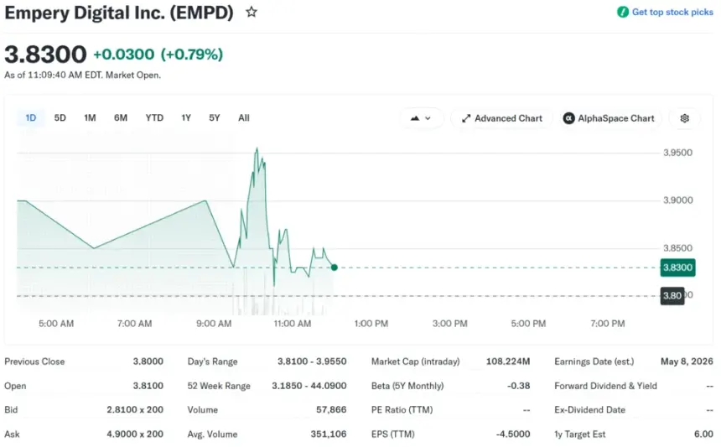
Task: Click EPS (TTM) value -4.5000
Action: 513,434
